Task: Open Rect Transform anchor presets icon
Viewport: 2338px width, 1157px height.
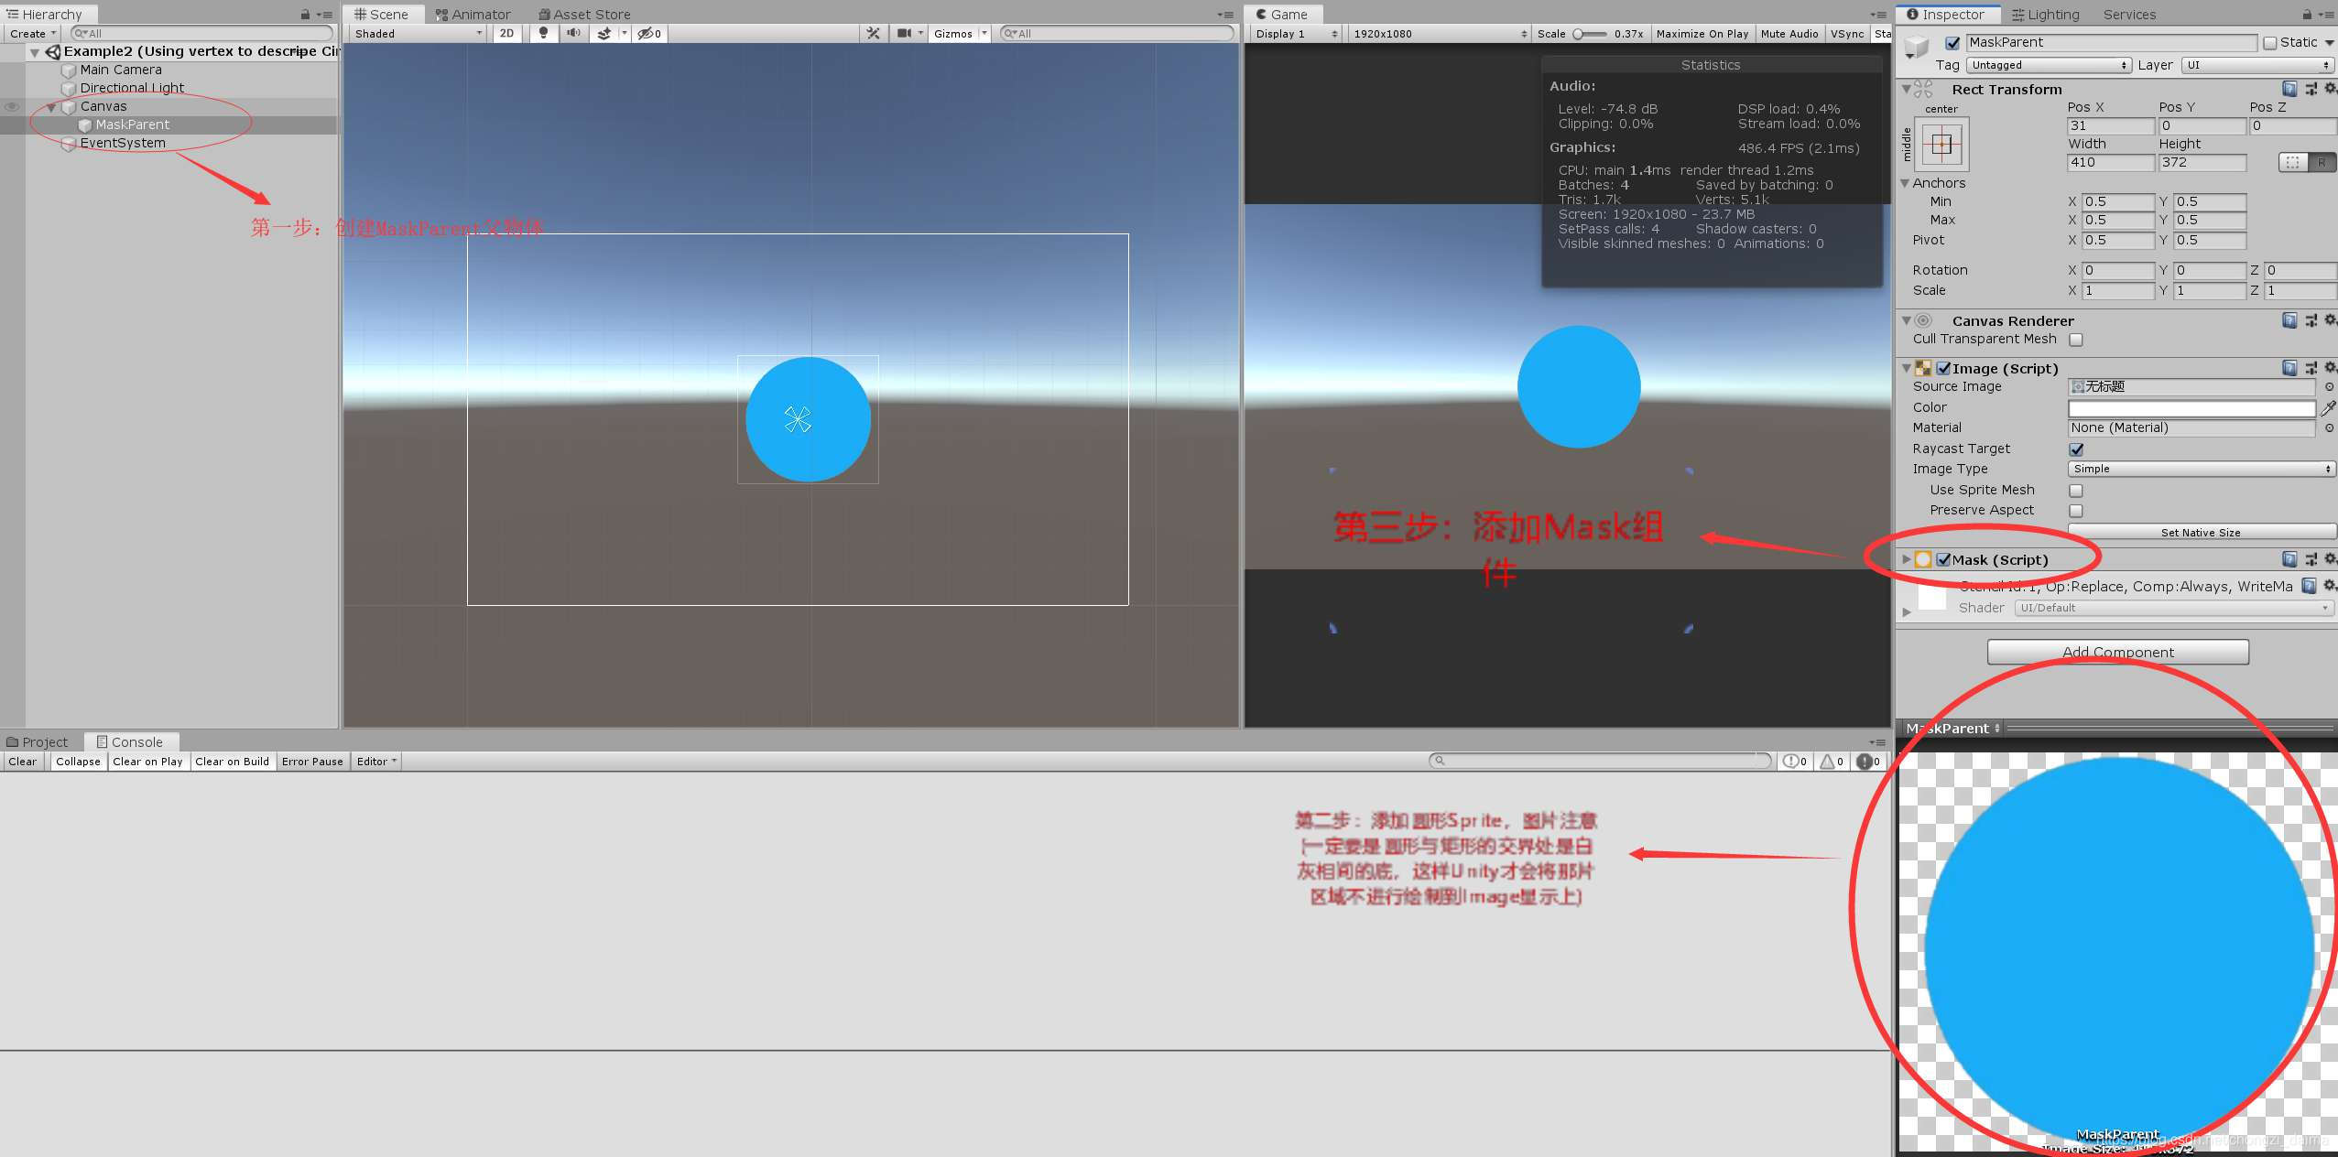Action: click(x=1941, y=145)
